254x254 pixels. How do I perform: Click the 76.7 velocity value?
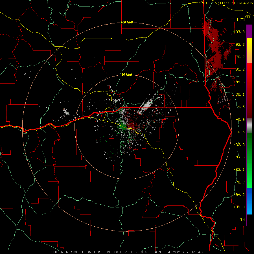[x=240, y=57]
